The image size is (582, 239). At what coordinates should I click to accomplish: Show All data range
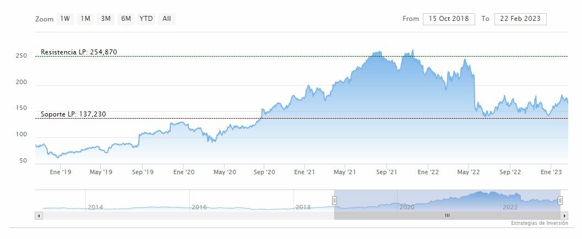pos(167,19)
